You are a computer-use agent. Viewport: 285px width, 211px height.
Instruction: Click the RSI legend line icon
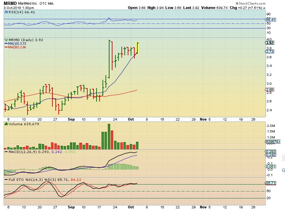[6, 12]
